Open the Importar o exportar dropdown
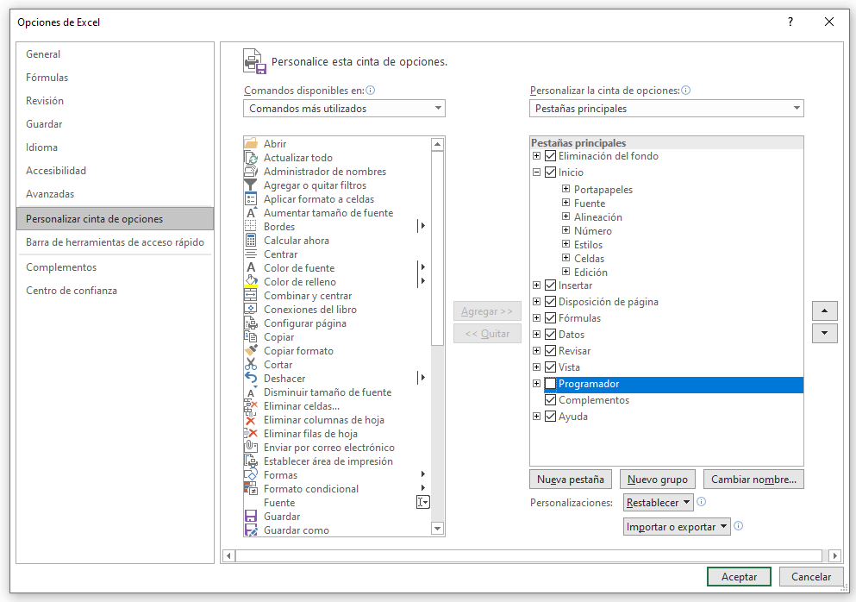This screenshot has height=602, width=856. (x=677, y=527)
